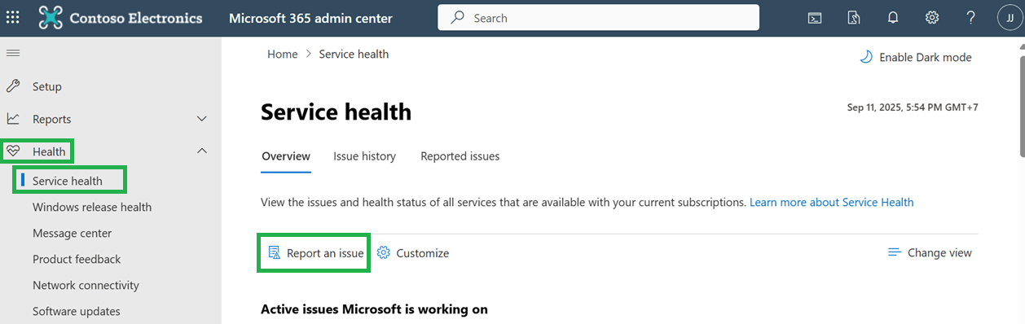Expand the Reports section chevron

[x=202, y=119]
